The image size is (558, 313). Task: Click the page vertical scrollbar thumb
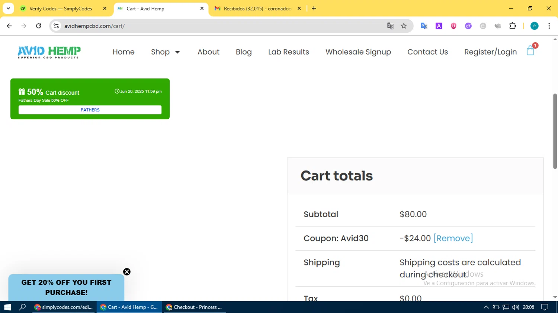(555, 131)
